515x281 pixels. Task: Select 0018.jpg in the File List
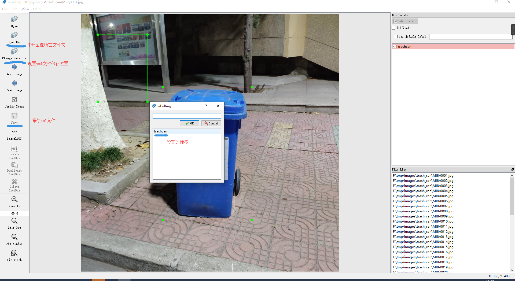pyautogui.click(x=423, y=262)
